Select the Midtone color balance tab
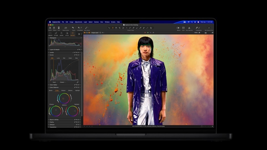This screenshot has width=267, height=150. [x=70, y=90]
